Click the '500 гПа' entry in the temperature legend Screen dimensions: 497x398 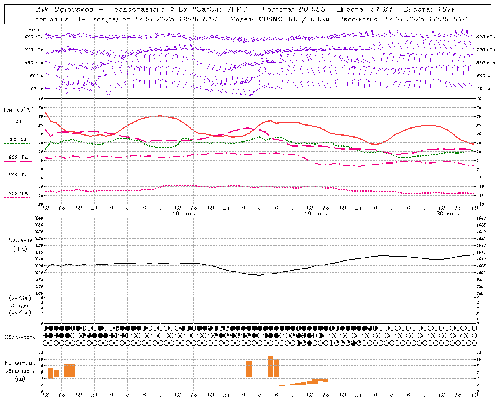click(x=18, y=193)
